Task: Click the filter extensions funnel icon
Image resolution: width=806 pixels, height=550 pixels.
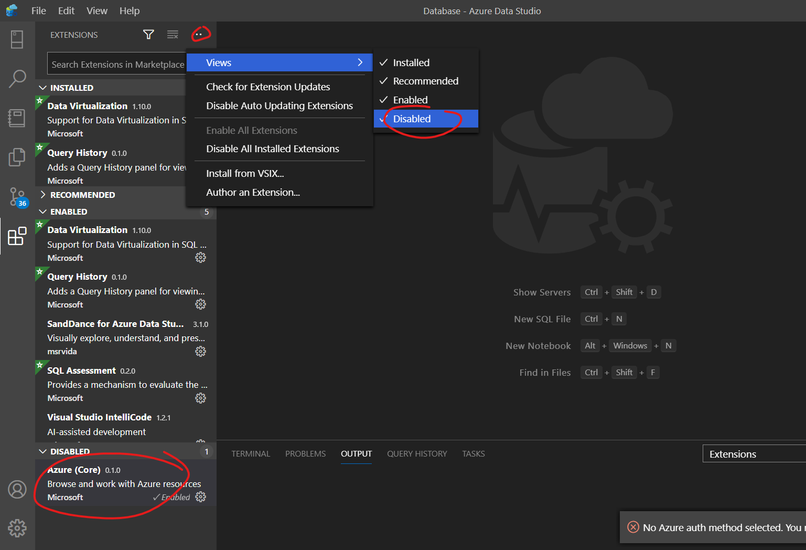Action: (x=148, y=34)
